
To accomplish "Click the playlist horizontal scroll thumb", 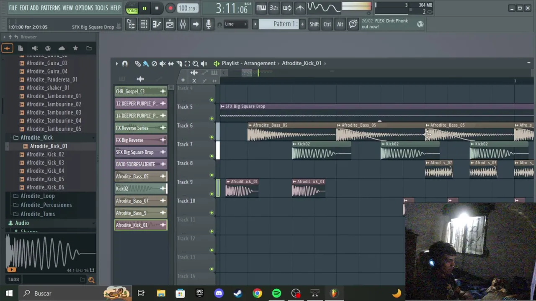I will click(x=247, y=73).
